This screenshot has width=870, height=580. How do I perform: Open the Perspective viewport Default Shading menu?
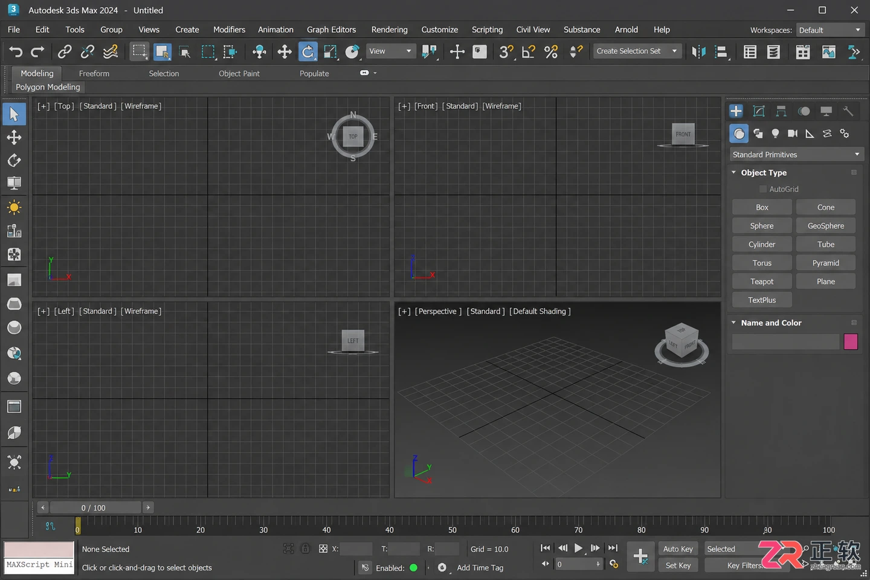(x=540, y=311)
